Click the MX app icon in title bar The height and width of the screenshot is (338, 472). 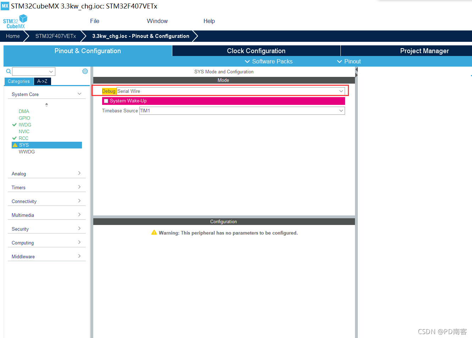tap(5, 6)
